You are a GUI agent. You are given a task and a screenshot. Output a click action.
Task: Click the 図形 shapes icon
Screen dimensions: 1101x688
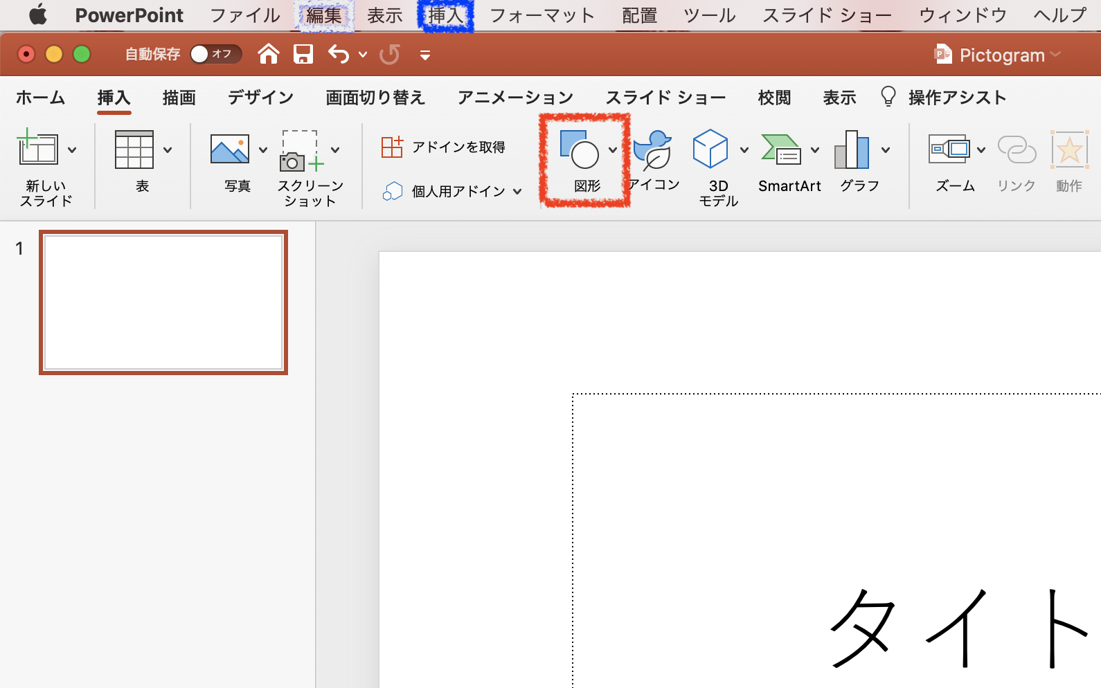(x=579, y=150)
